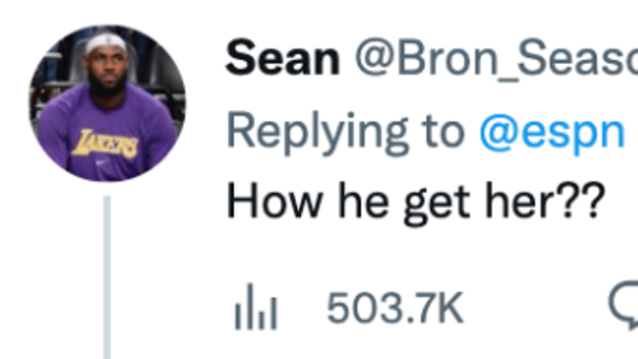
Task: Click the reply speech bubble icon
Action: pos(624,305)
